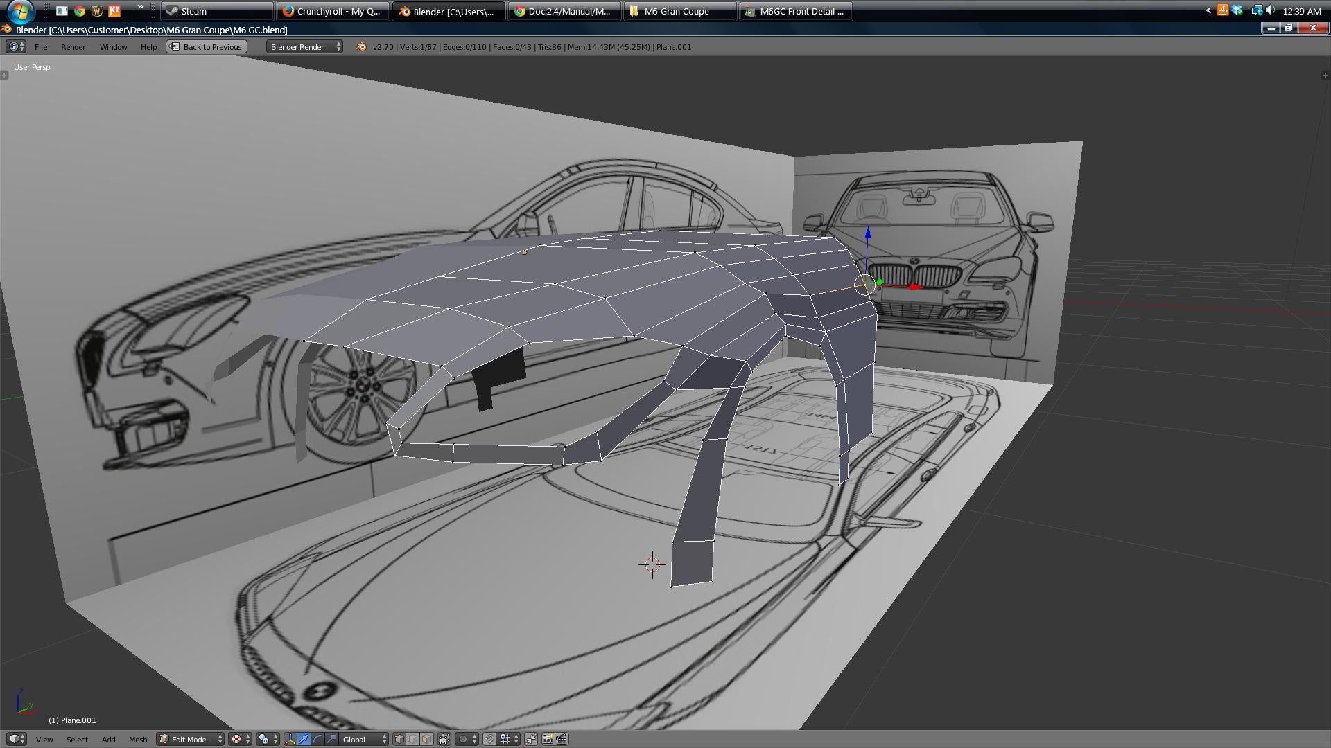The width and height of the screenshot is (1331, 748).
Task: Open the Edit Mode dropdown
Action: pos(190,739)
